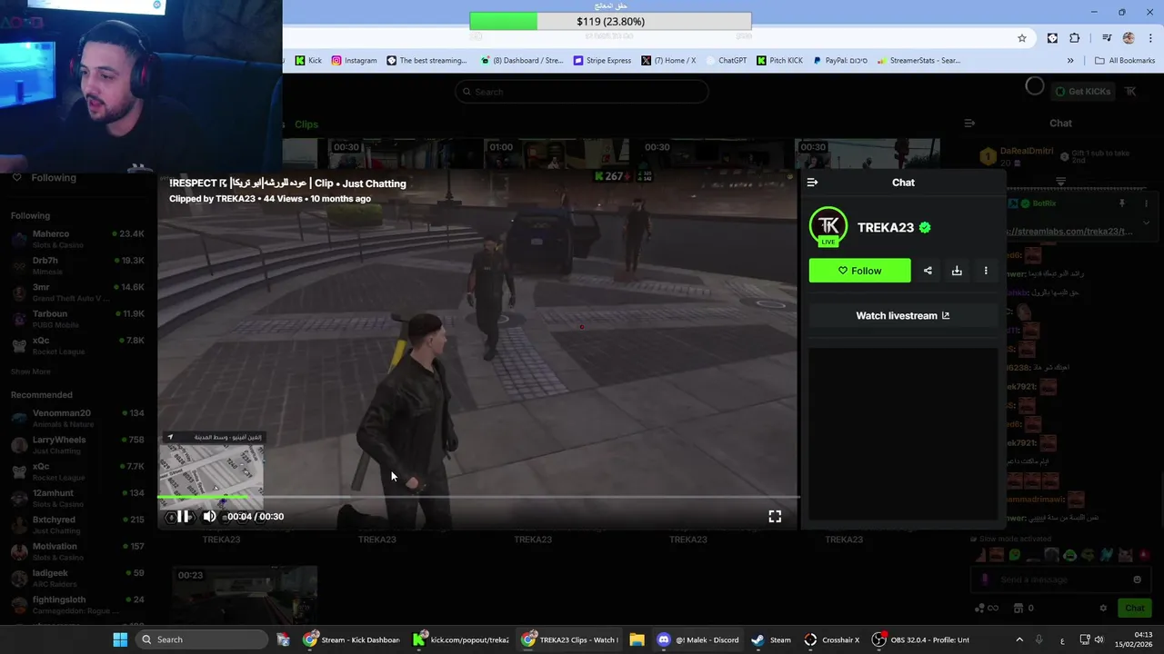Open the gift leaderboard expand icon
This screenshot has height=654, width=1164.
click(x=1061, y=182)
